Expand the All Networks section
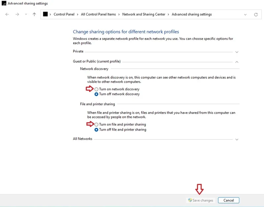 pyautogui.click(x=237, y=139)
